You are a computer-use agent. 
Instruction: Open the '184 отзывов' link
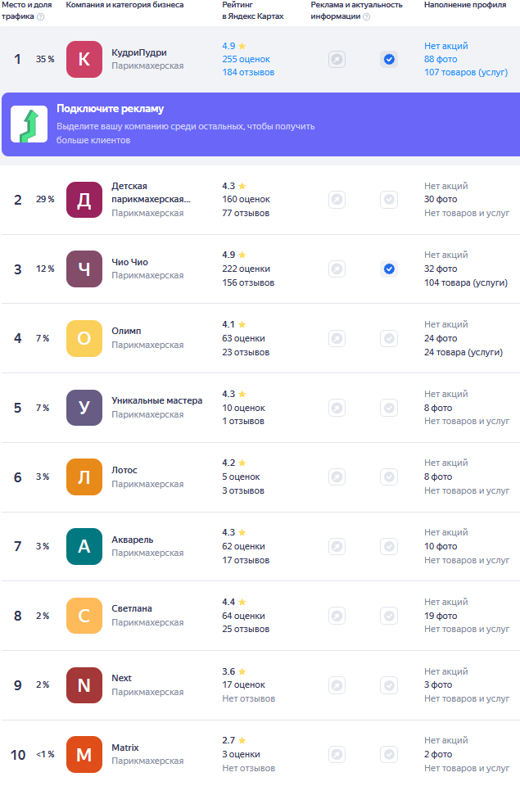pyautogui.click(x=248, y=72)
